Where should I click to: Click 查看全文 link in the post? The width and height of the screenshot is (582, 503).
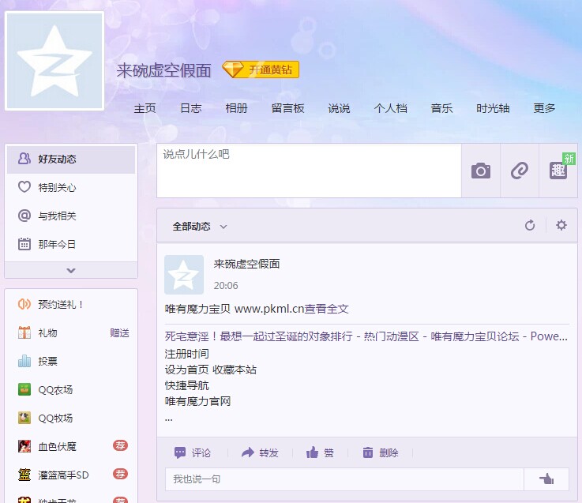point(327,309)
